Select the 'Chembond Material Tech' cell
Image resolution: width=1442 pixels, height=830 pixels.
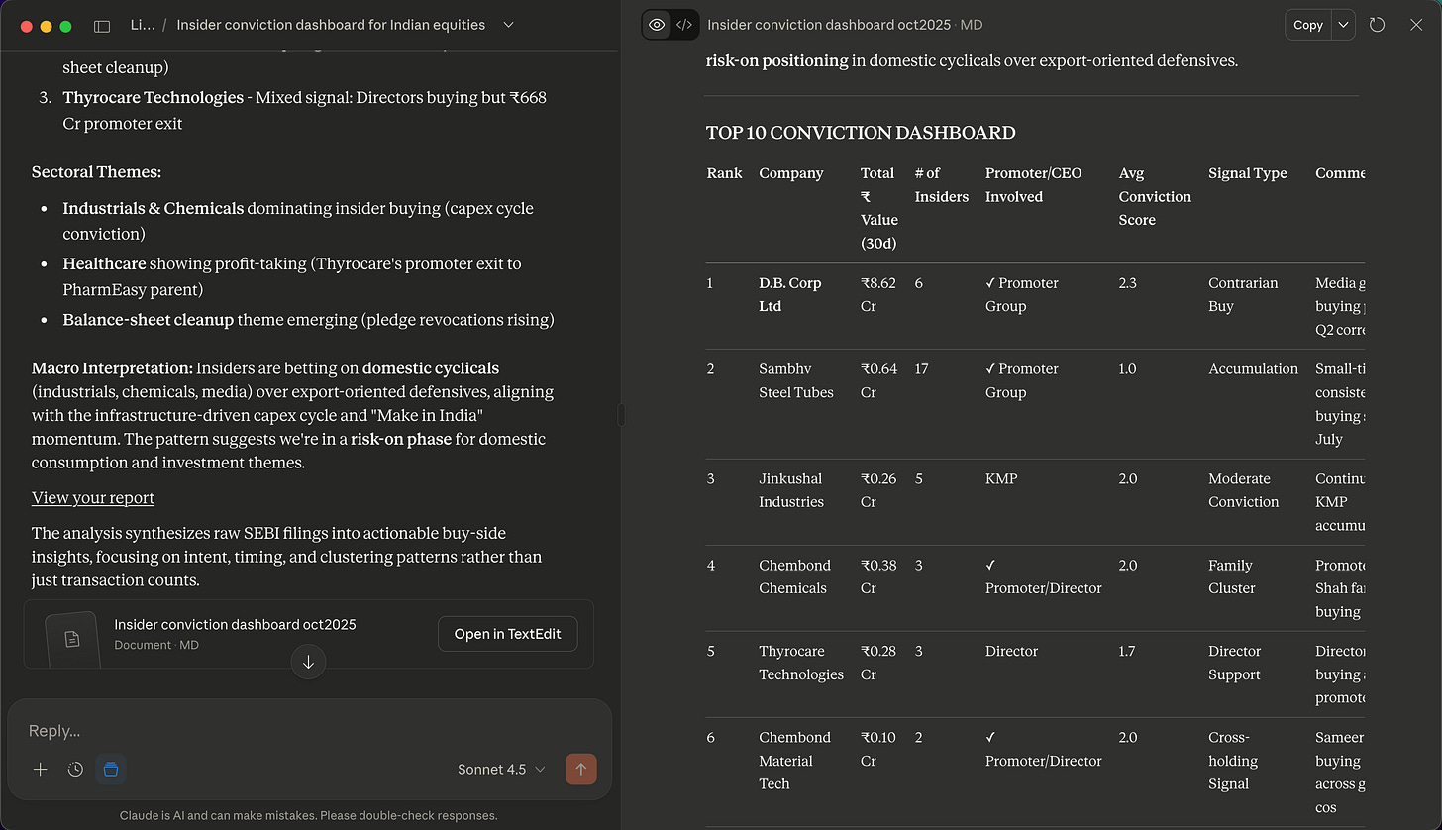pyautogui.click(x=794, y=761)
